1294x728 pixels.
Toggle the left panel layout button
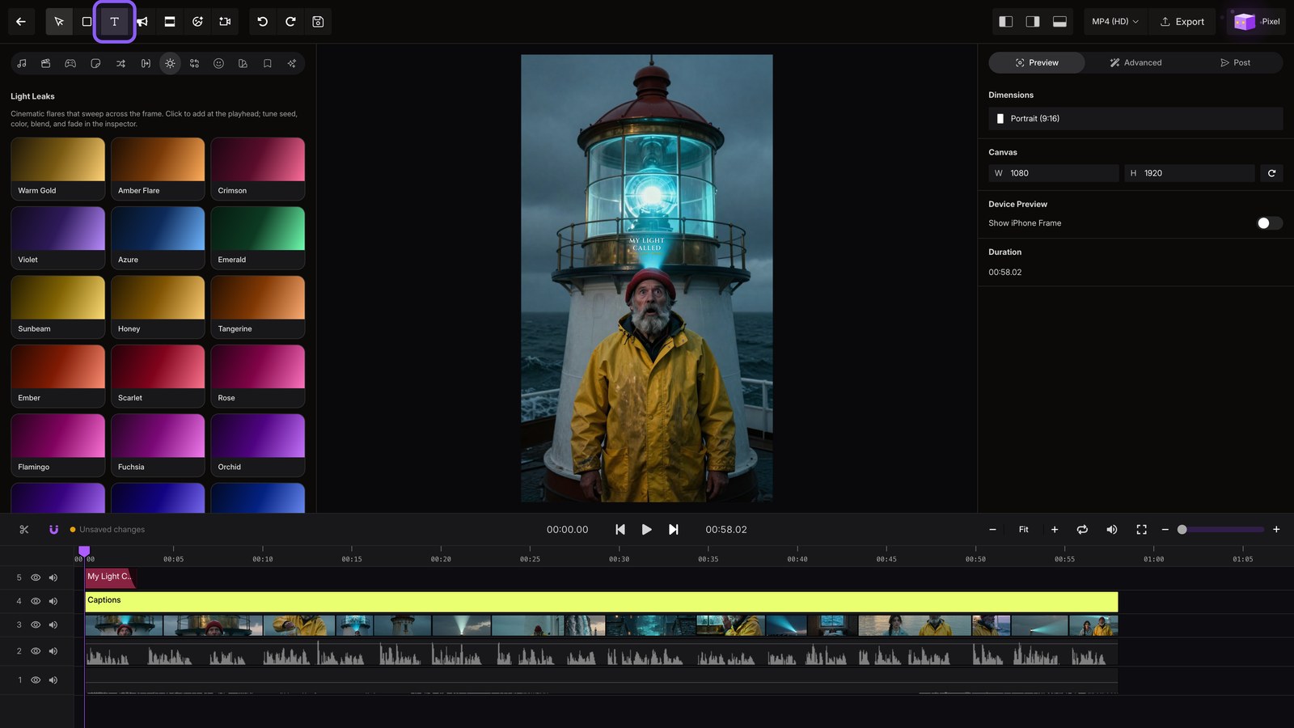coord(1006,22)
